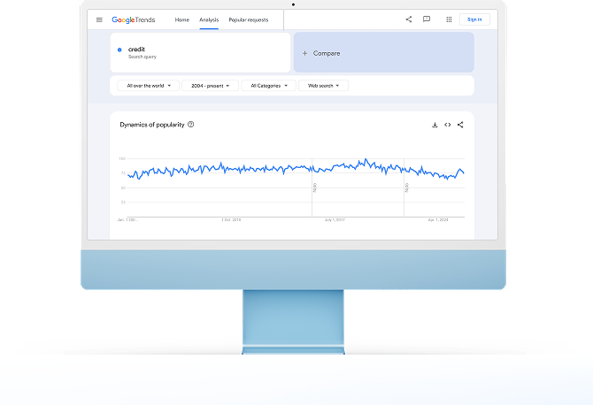This screenshot has height=405, width=593.
Task: Click the share icon in header
Action: click(x=408, y=19)
